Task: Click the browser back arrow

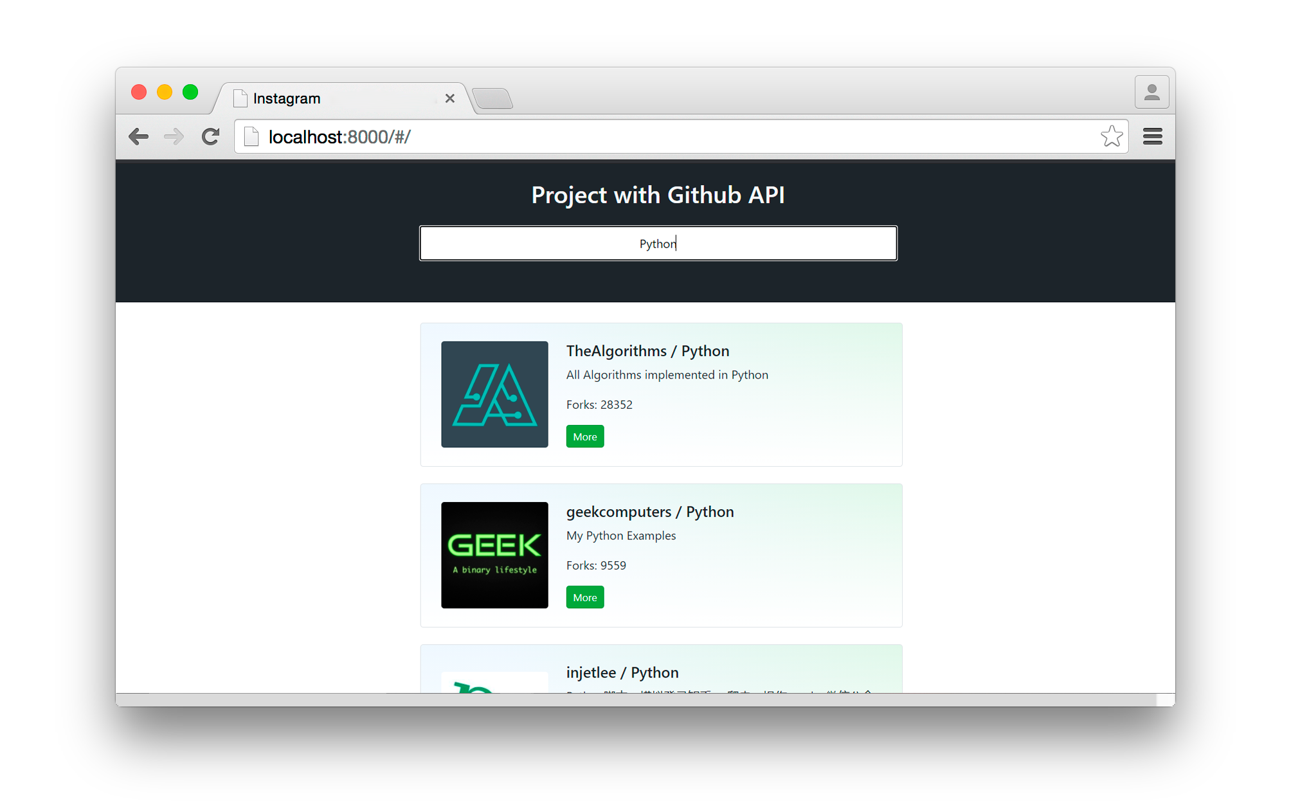Action: coord(139,137)
